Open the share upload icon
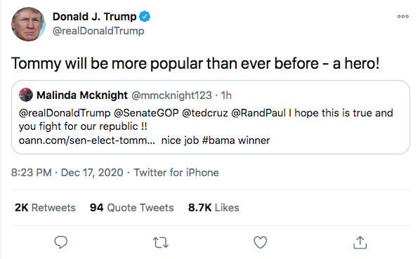The height and width of the screenshot is (259, 420). pos(360,242)
